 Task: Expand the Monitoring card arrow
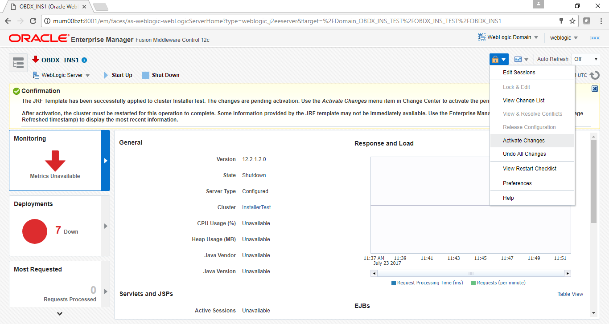coord(105,161)
